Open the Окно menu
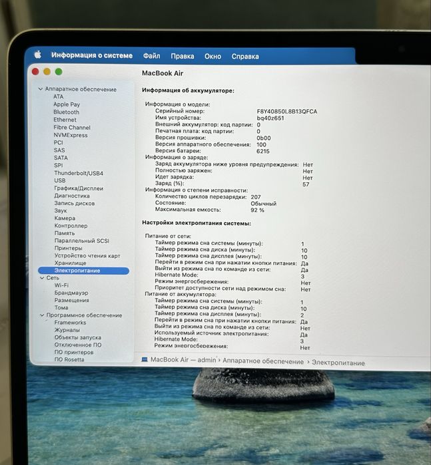Viewport: 431px width, 465px height. [213, 57]
